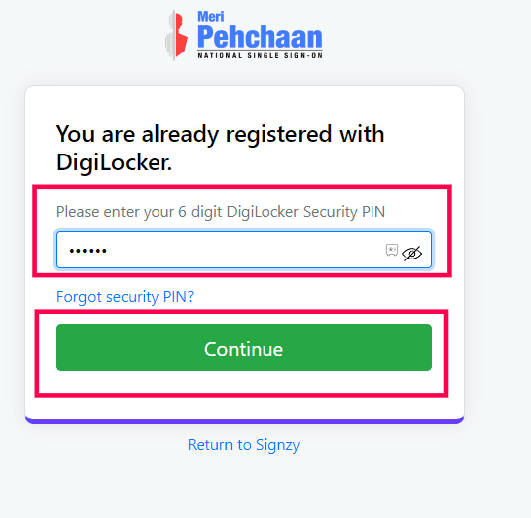531x518 pixels.
Task: Open the password manager icon in PIN field
Action: tap(392, 250)
